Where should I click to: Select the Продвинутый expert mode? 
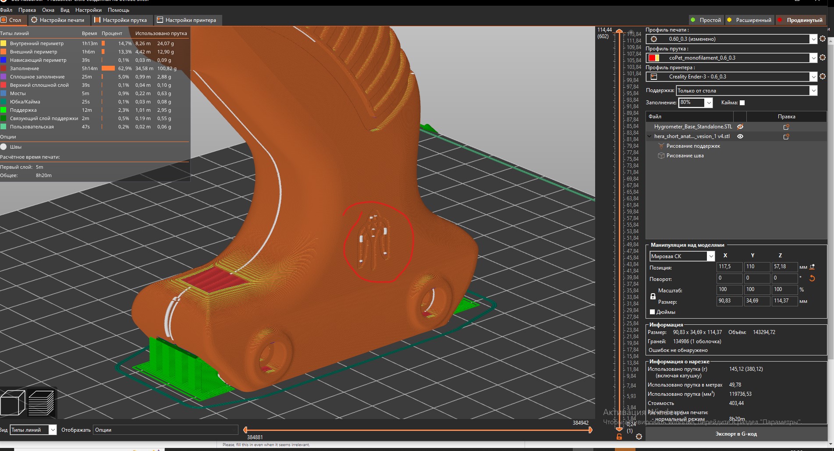pyautogui.click(x=800, y=20)
